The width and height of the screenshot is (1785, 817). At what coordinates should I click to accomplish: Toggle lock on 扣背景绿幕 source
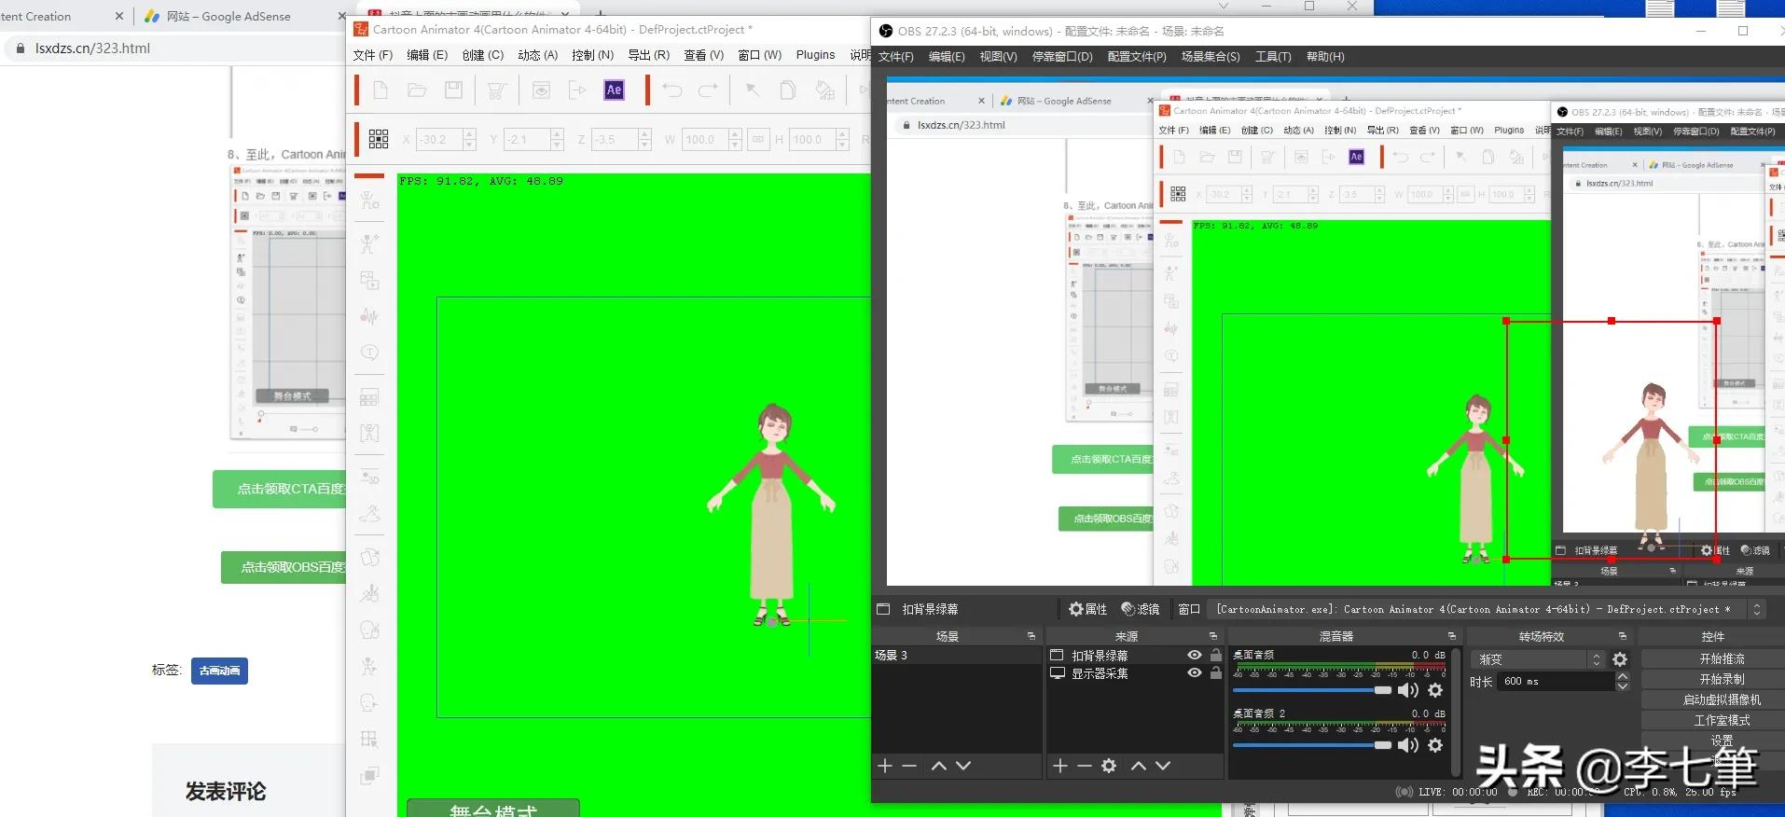pyautogui.click(x=1216, y=656)
